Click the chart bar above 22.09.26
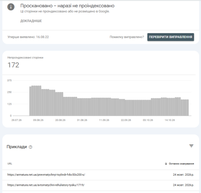 point(126,108)
